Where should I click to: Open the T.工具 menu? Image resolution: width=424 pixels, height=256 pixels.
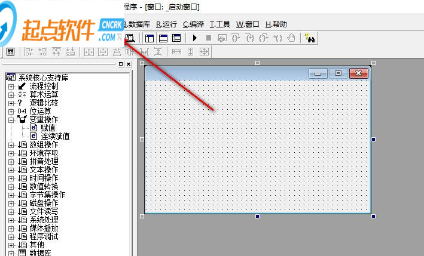tap(220, 24)
